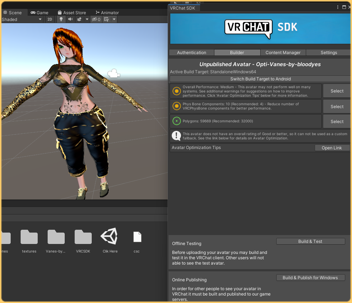Open Animator tab
The height and width of the screenshot is (303, 352).
[x=107, y=12]
